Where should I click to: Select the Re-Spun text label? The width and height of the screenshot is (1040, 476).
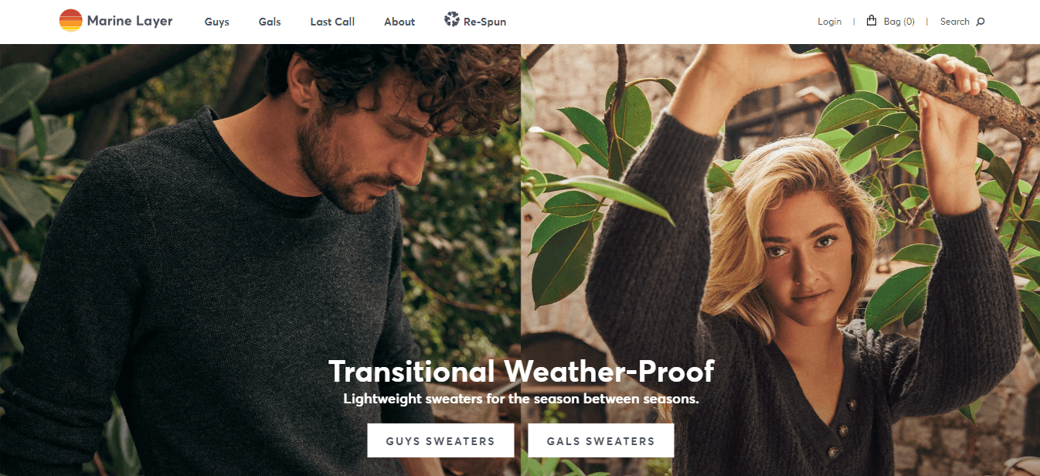point(485,22)
